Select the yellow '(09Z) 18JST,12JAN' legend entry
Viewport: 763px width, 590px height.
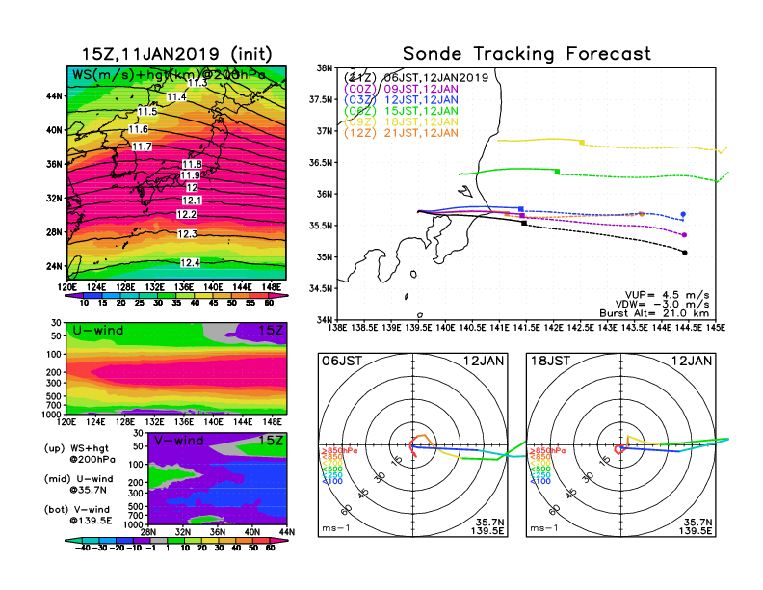(x=401, y=122)
